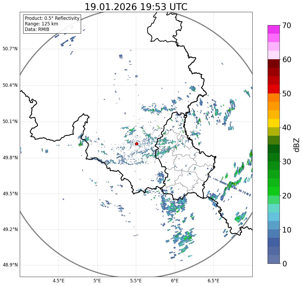
Task: Click the 50.7°N latitude label
Action: click(x=10, y=49)
